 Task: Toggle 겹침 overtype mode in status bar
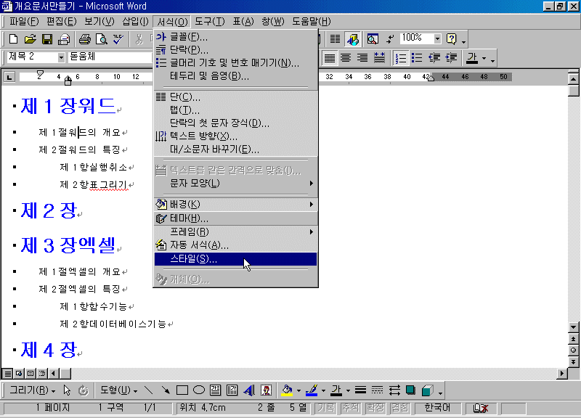pos(400,408)
